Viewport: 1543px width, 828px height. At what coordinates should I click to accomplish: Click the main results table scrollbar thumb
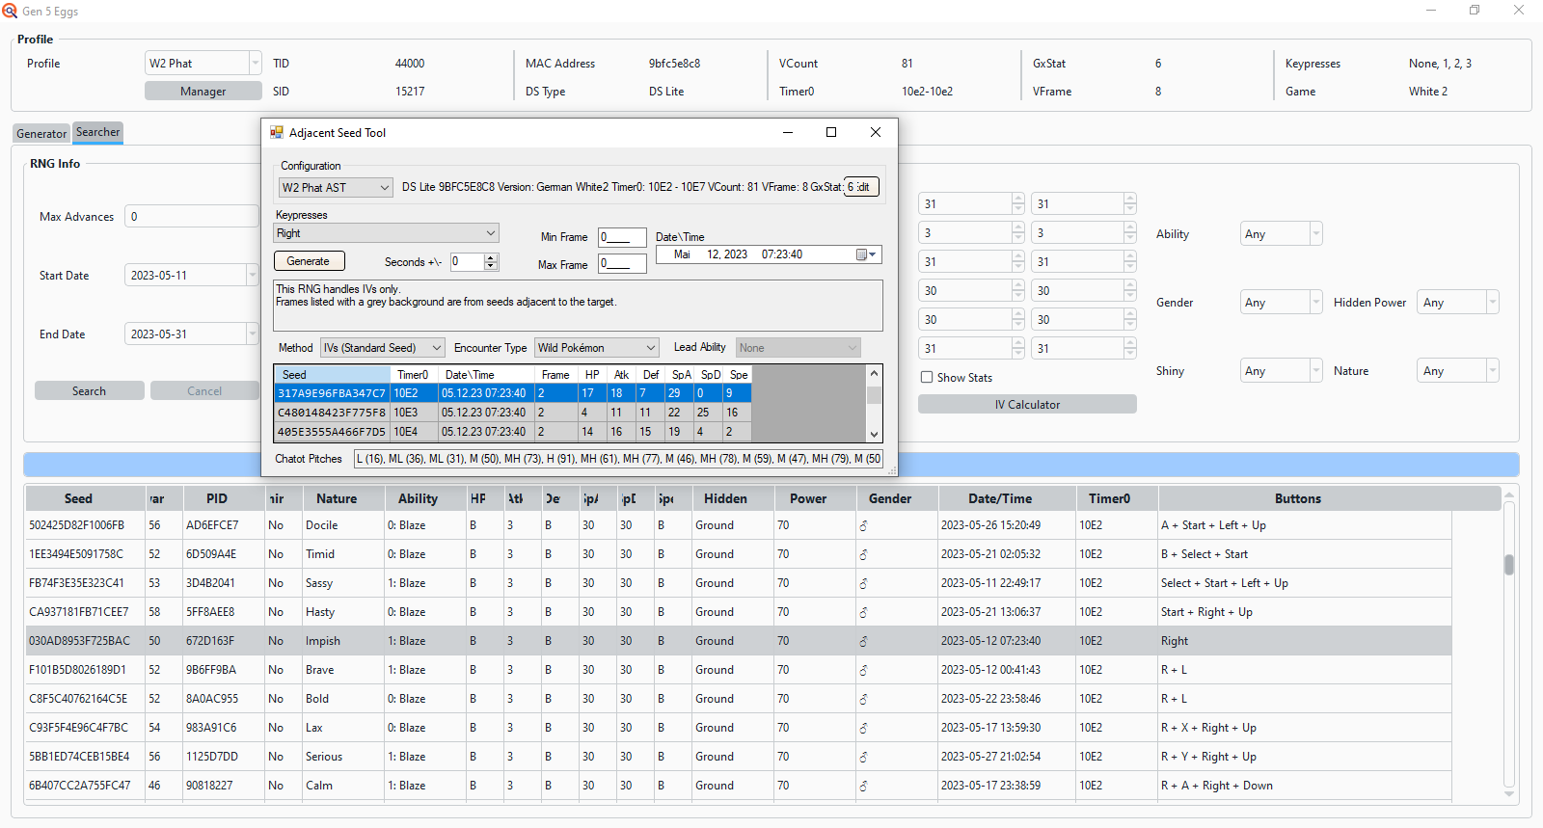[1509, 565]
